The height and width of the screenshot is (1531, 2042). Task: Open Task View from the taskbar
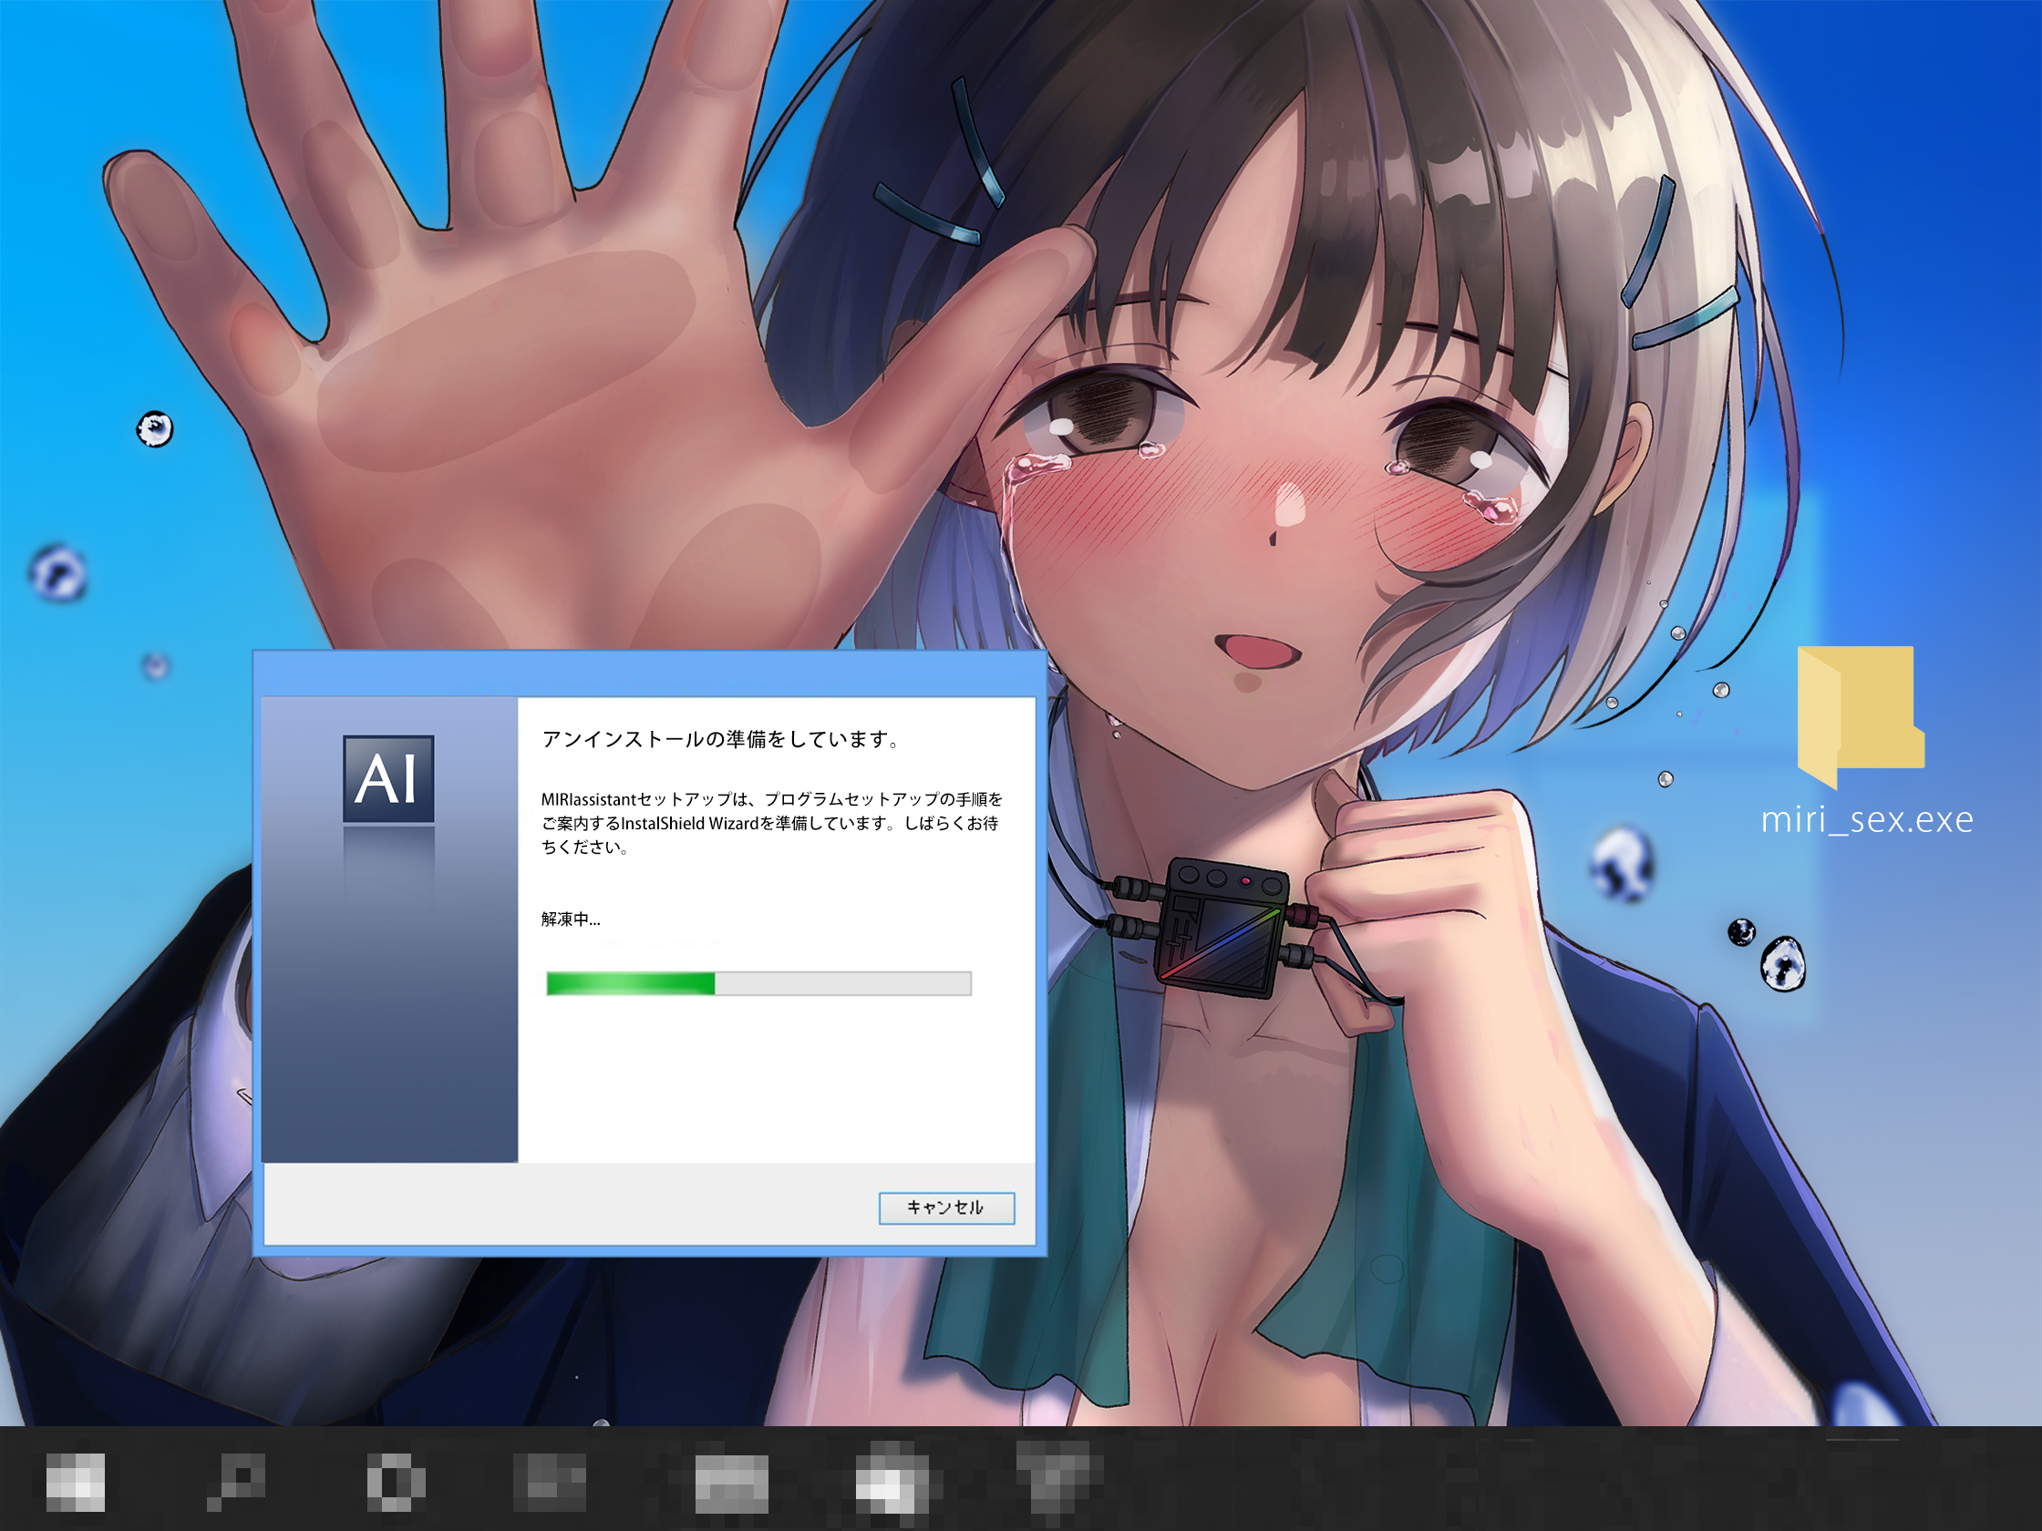pos(551,1483)
